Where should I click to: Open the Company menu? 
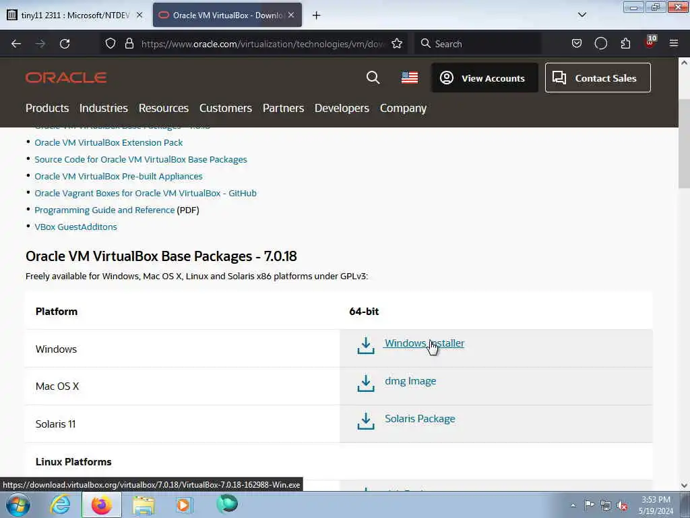(x=403, y=108)
